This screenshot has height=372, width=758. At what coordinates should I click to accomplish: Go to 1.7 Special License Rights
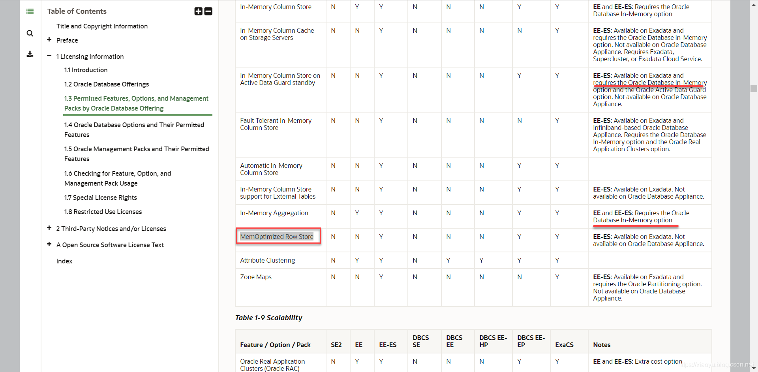coord(101,197)
